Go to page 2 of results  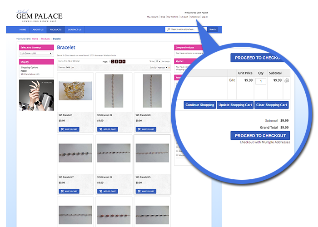pos(113,61)
